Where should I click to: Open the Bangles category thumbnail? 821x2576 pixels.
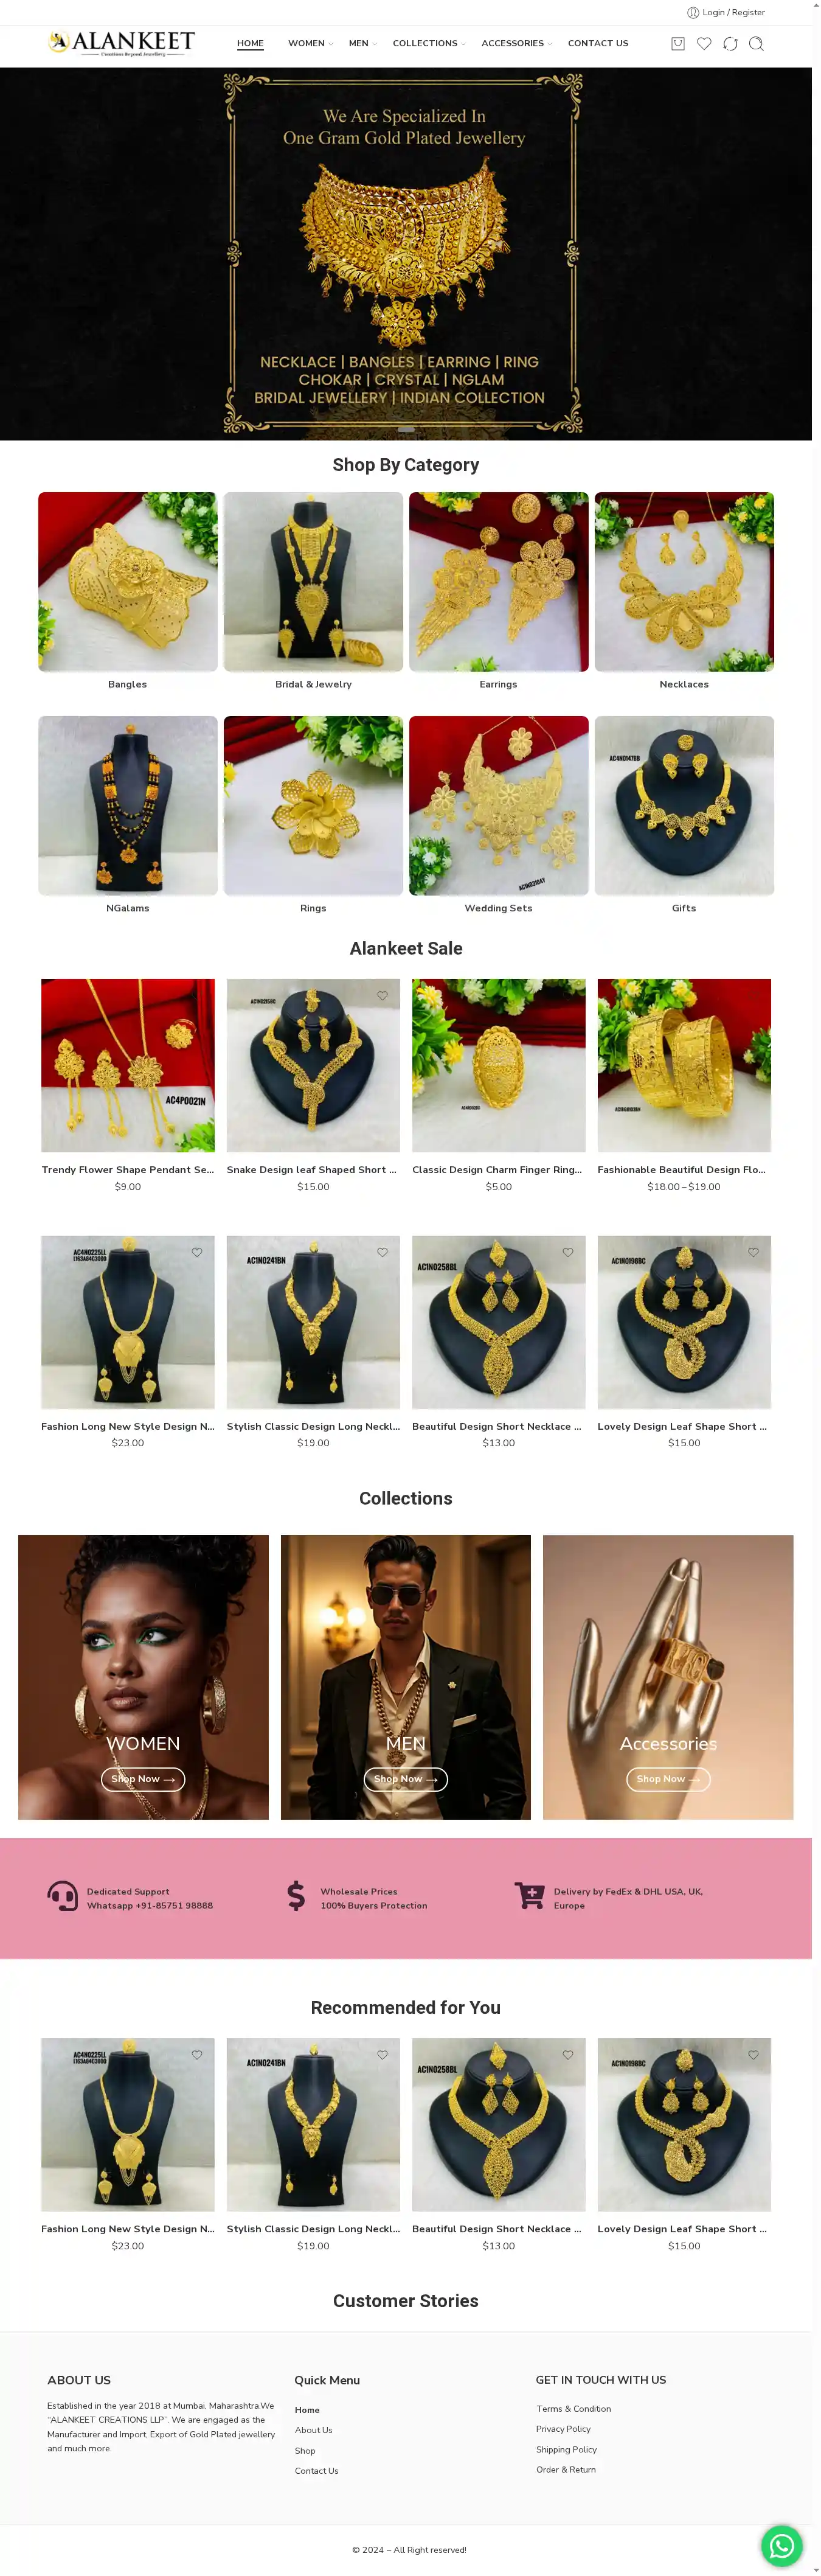[128, 581]
